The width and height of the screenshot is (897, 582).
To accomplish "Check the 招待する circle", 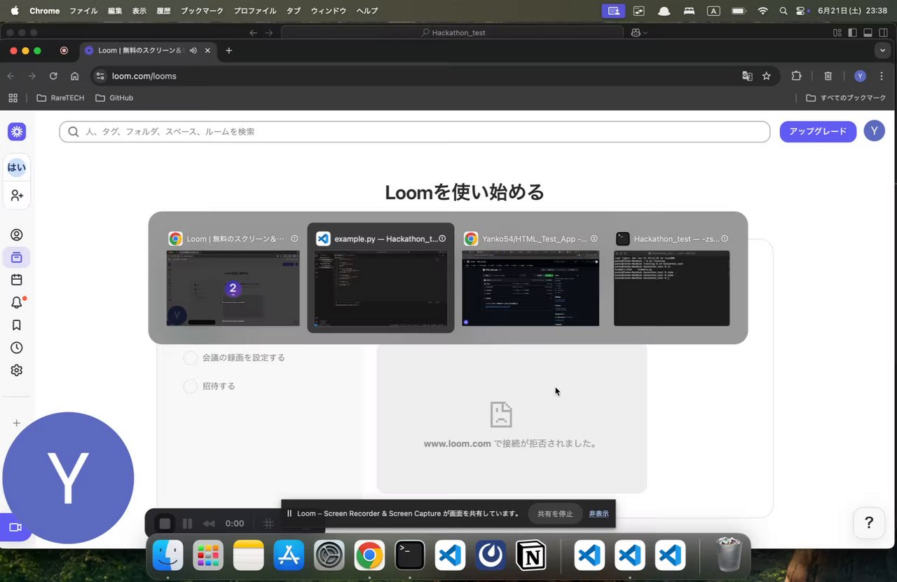I will (x=190, y=386).
